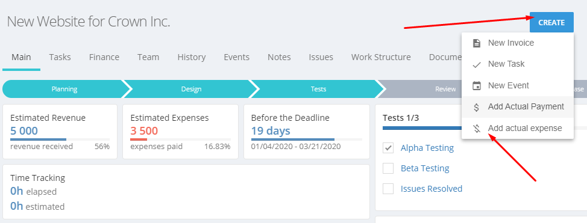587x223 pixels.
Task: Choose New Event menu entry
Action: point(517,85)
